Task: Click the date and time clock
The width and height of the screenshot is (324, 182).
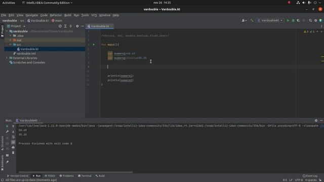Action: click(x=162, y=3)
